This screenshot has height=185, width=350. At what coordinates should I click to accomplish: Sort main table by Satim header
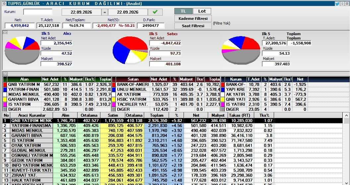tap(113, 115)
